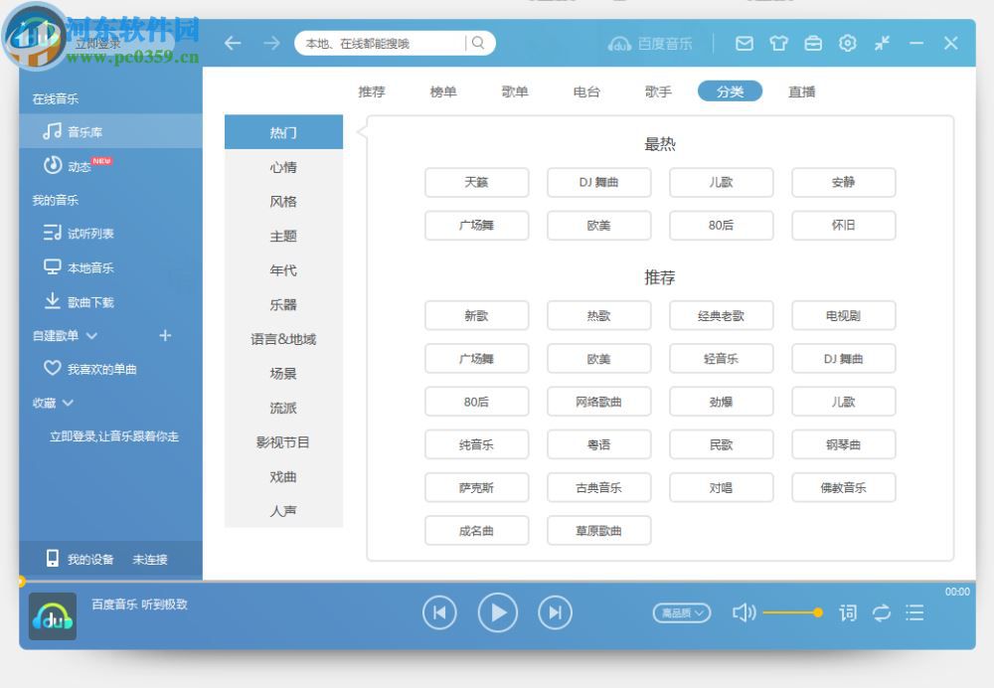Switch to mini-player mode
The width and height of the screenshot is (994, 688).
883,43
